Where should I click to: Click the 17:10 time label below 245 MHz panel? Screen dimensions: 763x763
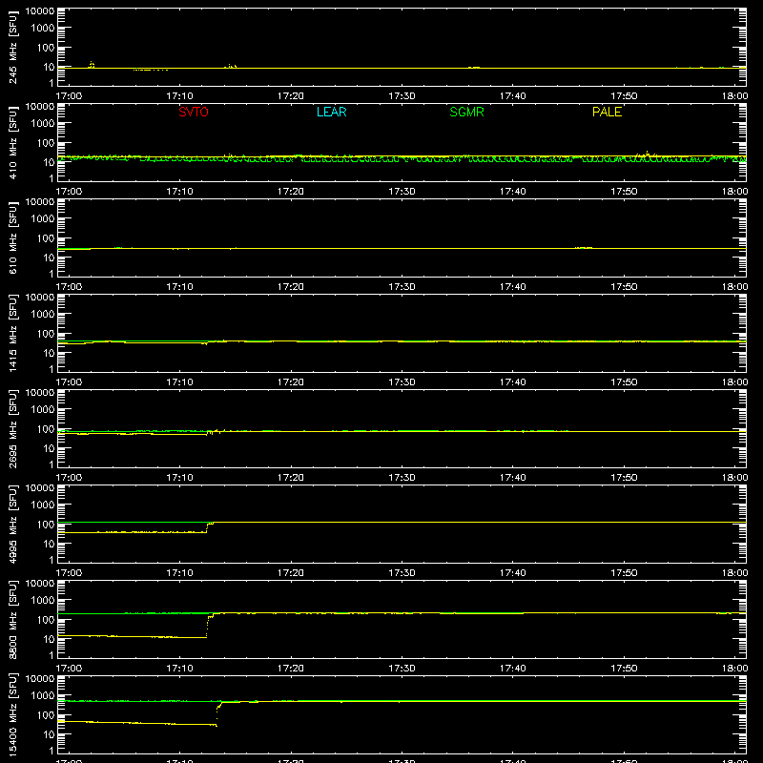pos(179,96)
